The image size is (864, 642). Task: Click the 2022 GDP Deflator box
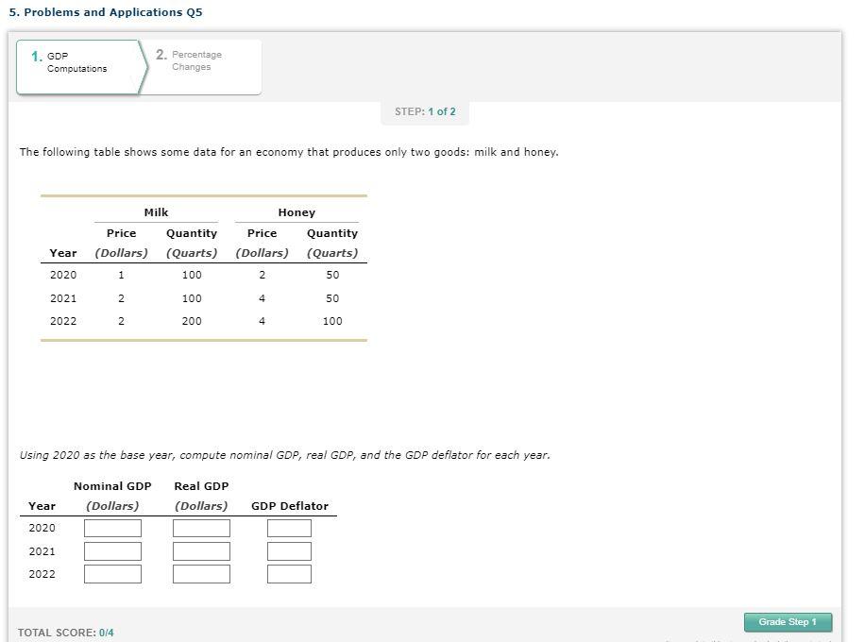click(x=289, y=574)
